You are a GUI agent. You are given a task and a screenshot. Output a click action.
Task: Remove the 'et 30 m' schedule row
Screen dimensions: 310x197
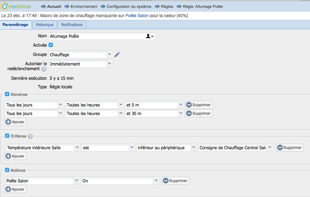point(199,113)
